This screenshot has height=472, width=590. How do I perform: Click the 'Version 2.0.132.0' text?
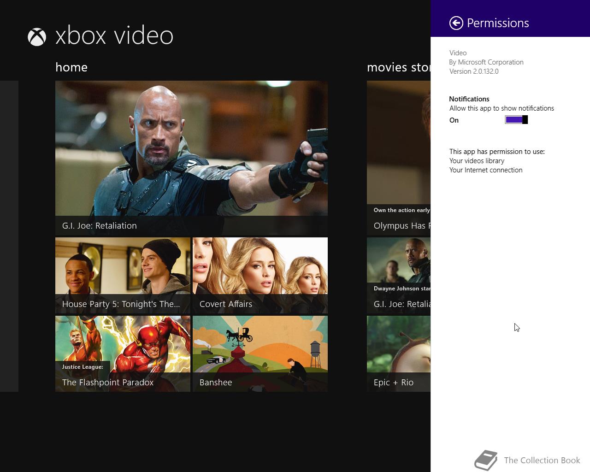(x=474, y=71)
